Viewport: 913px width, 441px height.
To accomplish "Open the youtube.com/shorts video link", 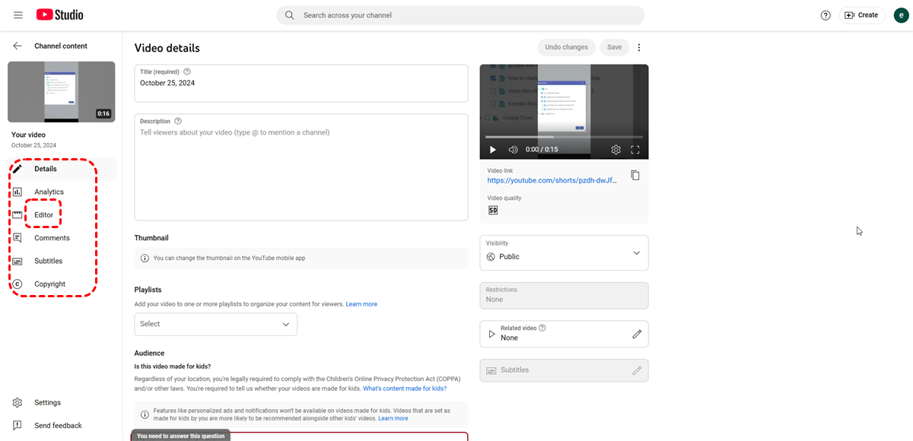I will (552, 180).
